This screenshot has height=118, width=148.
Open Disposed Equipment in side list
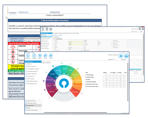(32, 74)
